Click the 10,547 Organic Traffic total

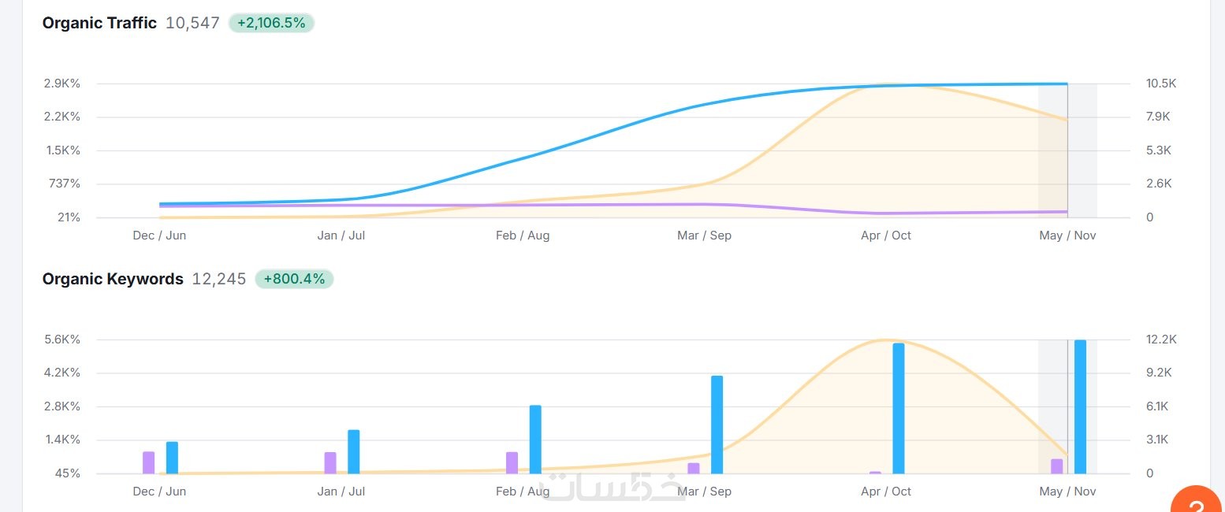tap(192, 23)
